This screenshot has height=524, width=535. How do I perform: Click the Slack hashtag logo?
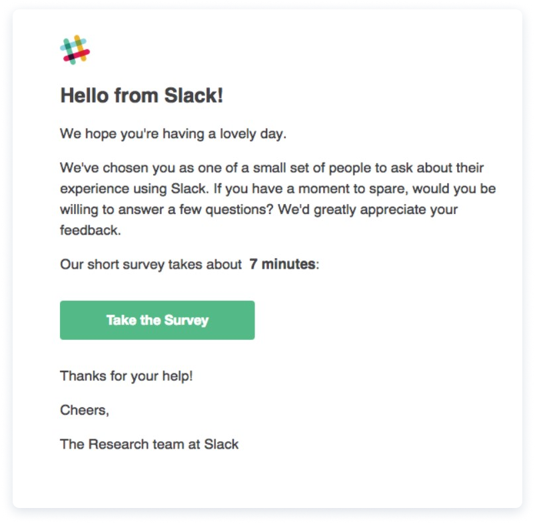[x=75, y=50]
